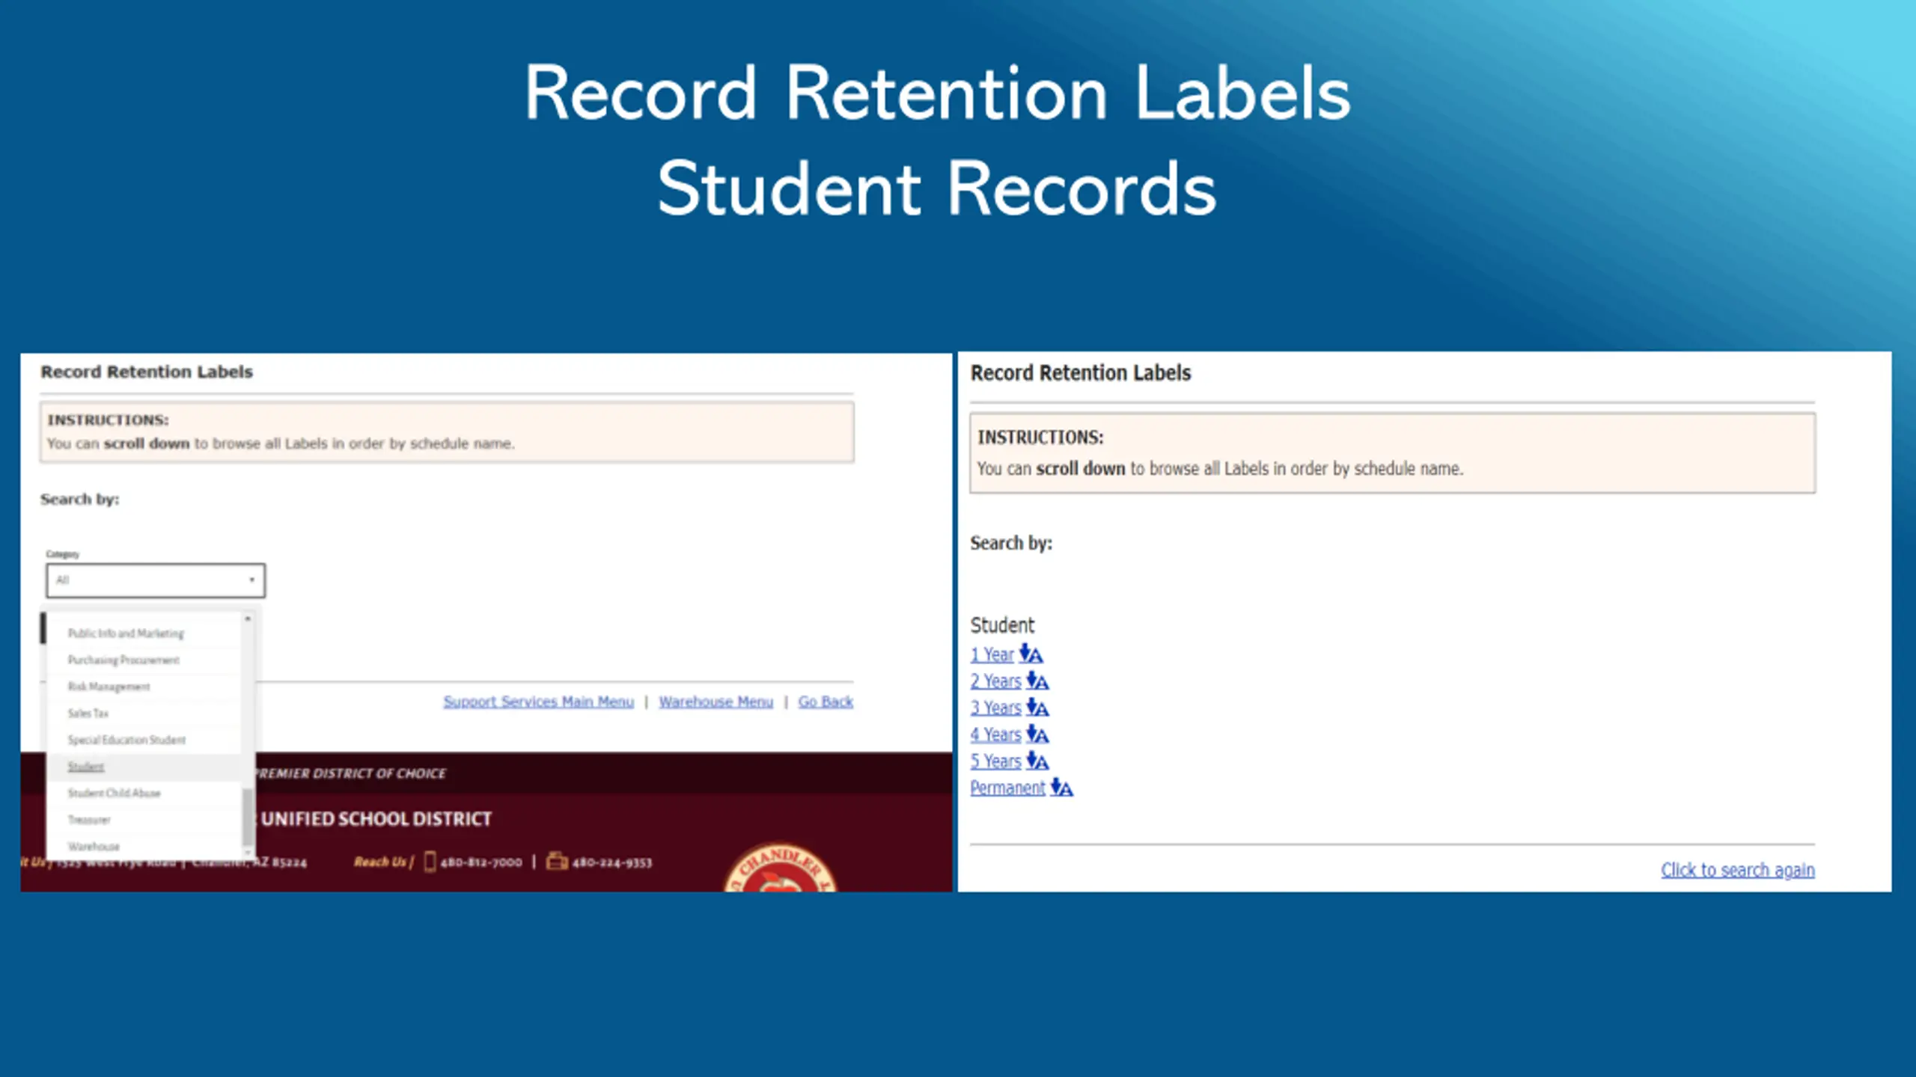Open the 1 Year label link
The width and height of the screenshot is (1916, 1077).
point(992,654)
